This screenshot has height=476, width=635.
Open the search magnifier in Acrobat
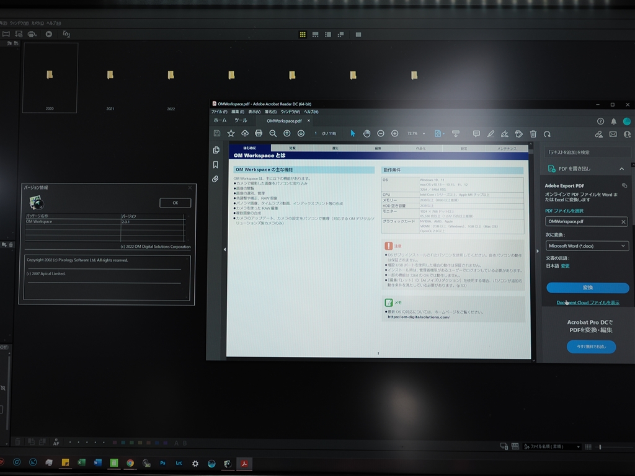coord(273,134)
